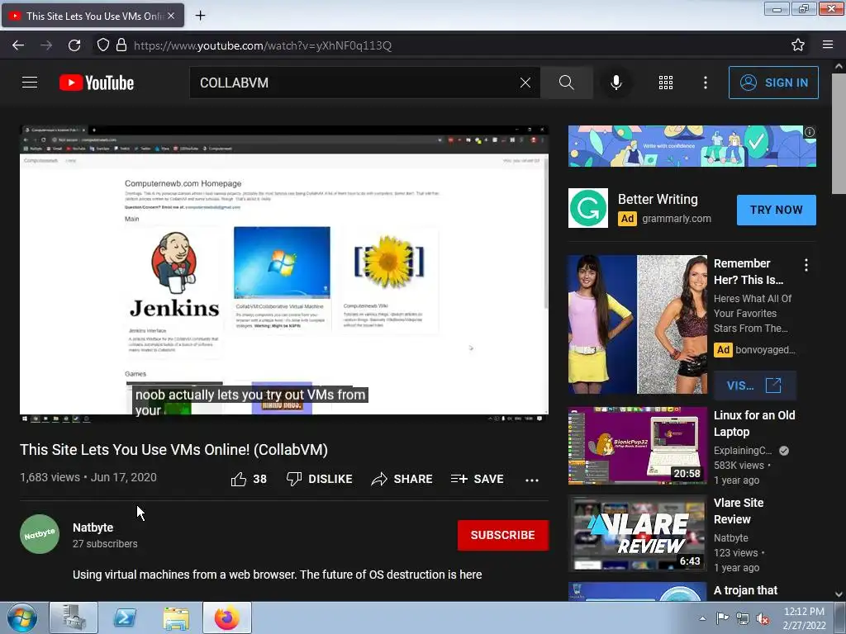Reload the page with the refresh icon

(x=74, y=45)
